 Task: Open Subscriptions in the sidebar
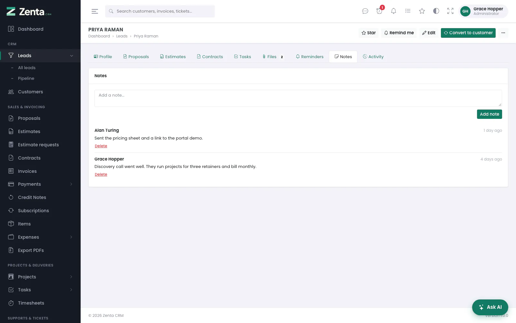point(40,211)
